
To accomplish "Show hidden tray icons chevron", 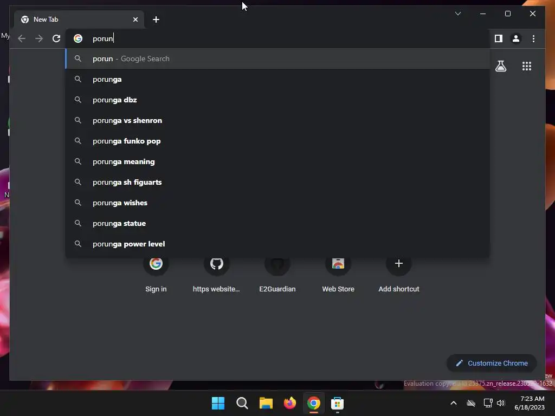I will click(454, 403).
